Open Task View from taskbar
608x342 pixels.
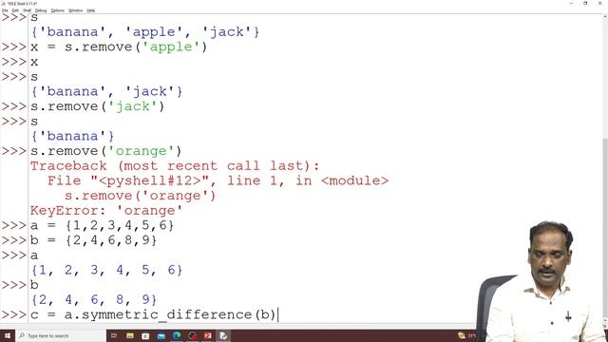coord(114,335)
